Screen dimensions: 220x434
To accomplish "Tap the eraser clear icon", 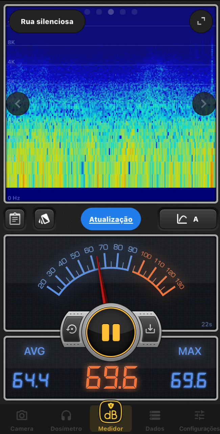I will [44, 219].
